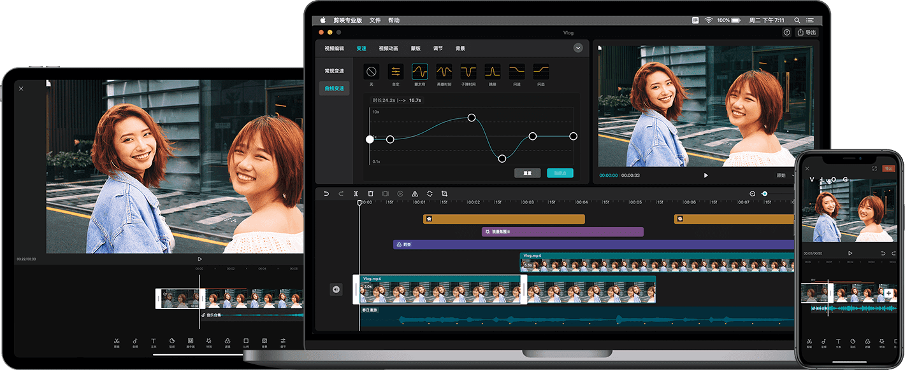
Task: Play the video on the tablet
Action: click(x=199, y=259)
